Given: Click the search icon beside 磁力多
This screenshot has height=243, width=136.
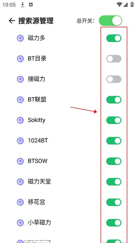Looking at the screenshot, I should click(x=20, y=38).
